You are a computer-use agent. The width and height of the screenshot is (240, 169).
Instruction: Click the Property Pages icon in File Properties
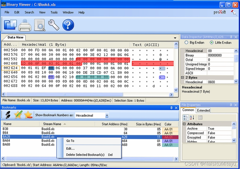coord(200,118)
